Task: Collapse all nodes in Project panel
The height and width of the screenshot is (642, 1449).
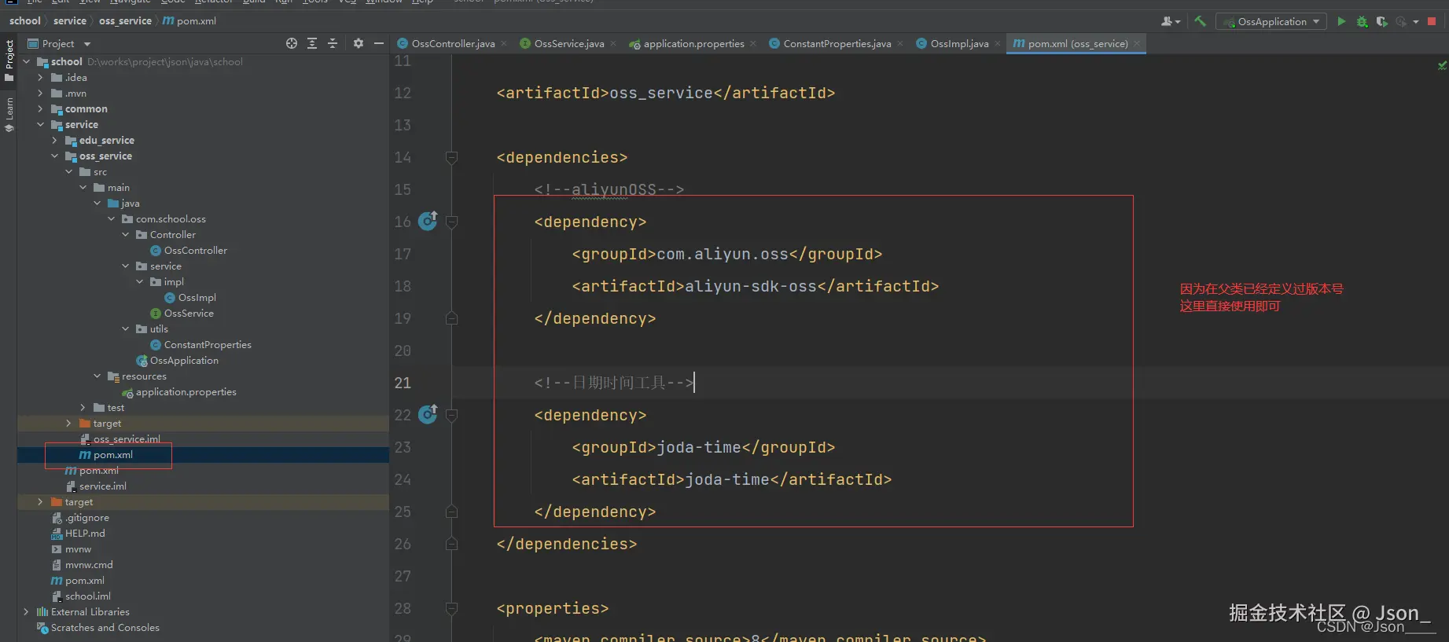Action: [x=333, y=43]
